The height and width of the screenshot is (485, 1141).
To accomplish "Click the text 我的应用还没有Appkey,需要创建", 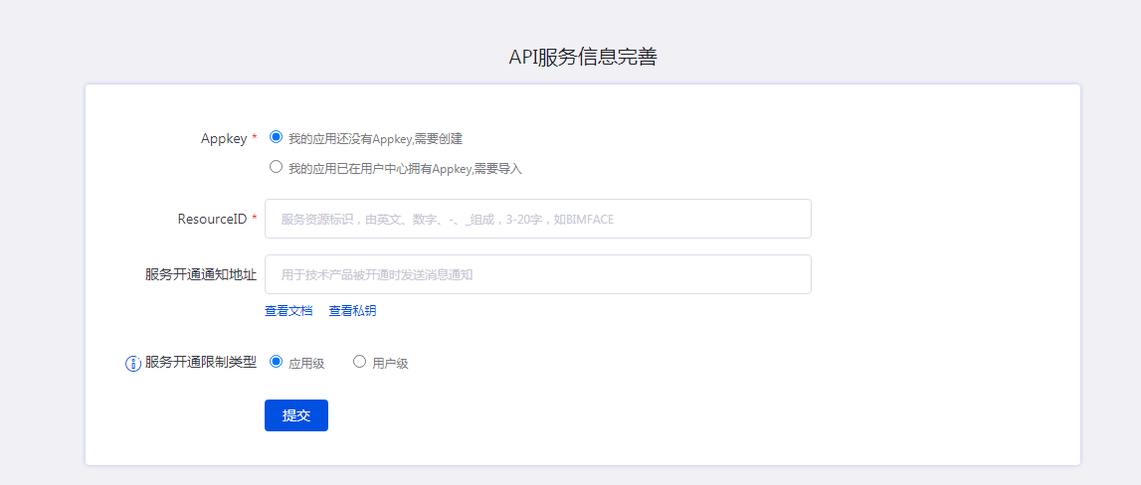I will click(x=375, y=139).
